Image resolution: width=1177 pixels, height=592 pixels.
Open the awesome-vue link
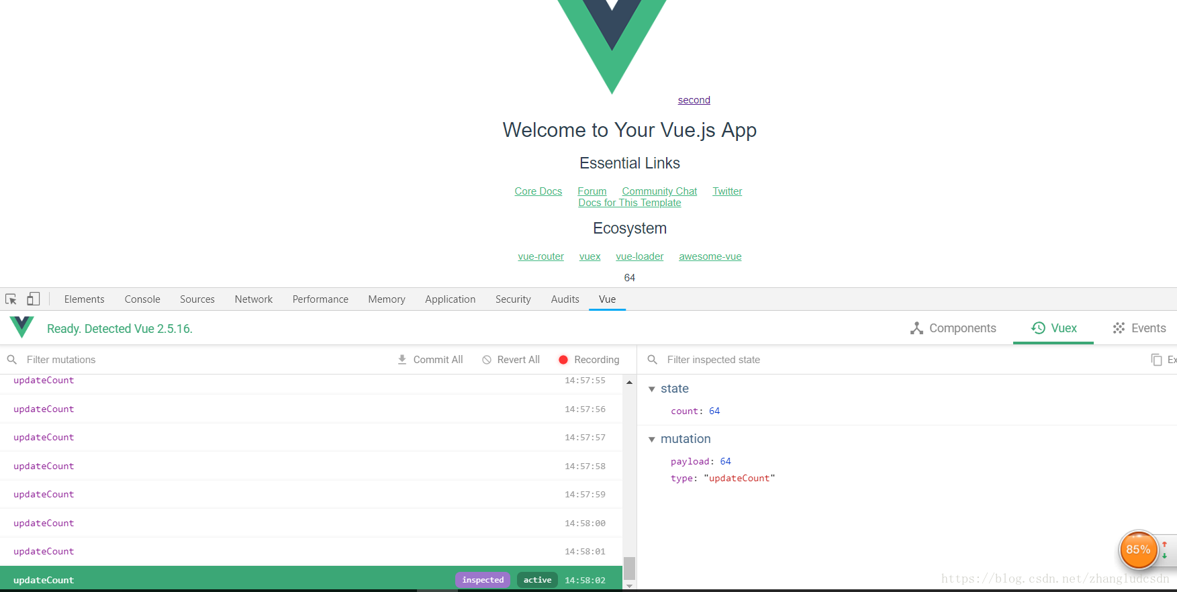[710, 256]
